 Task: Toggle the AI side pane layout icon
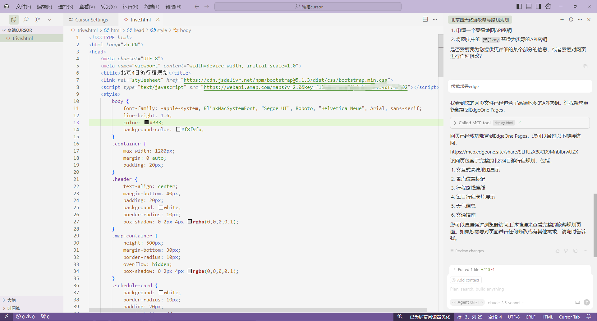pyautogui.click(x=538, y=7)
